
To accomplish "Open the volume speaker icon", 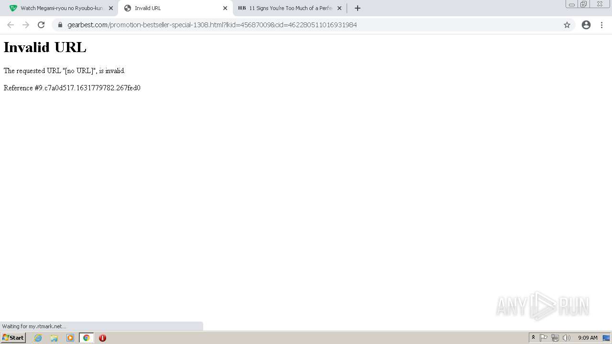I will click(567, 338).
